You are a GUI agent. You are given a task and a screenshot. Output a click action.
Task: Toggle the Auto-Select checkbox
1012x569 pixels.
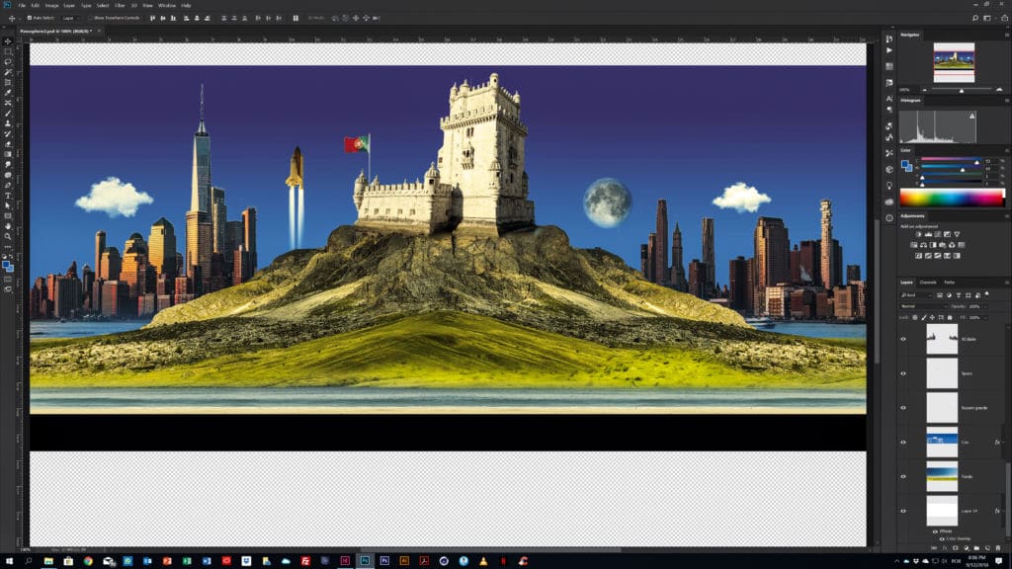(x=29, y=18)
